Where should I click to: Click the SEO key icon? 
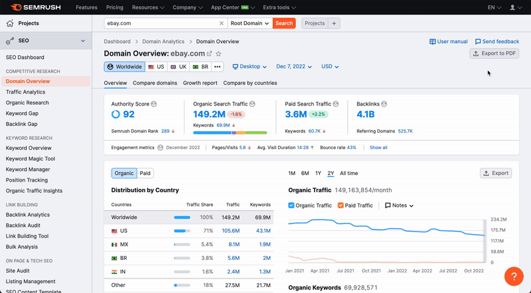(x=10, y=40)
